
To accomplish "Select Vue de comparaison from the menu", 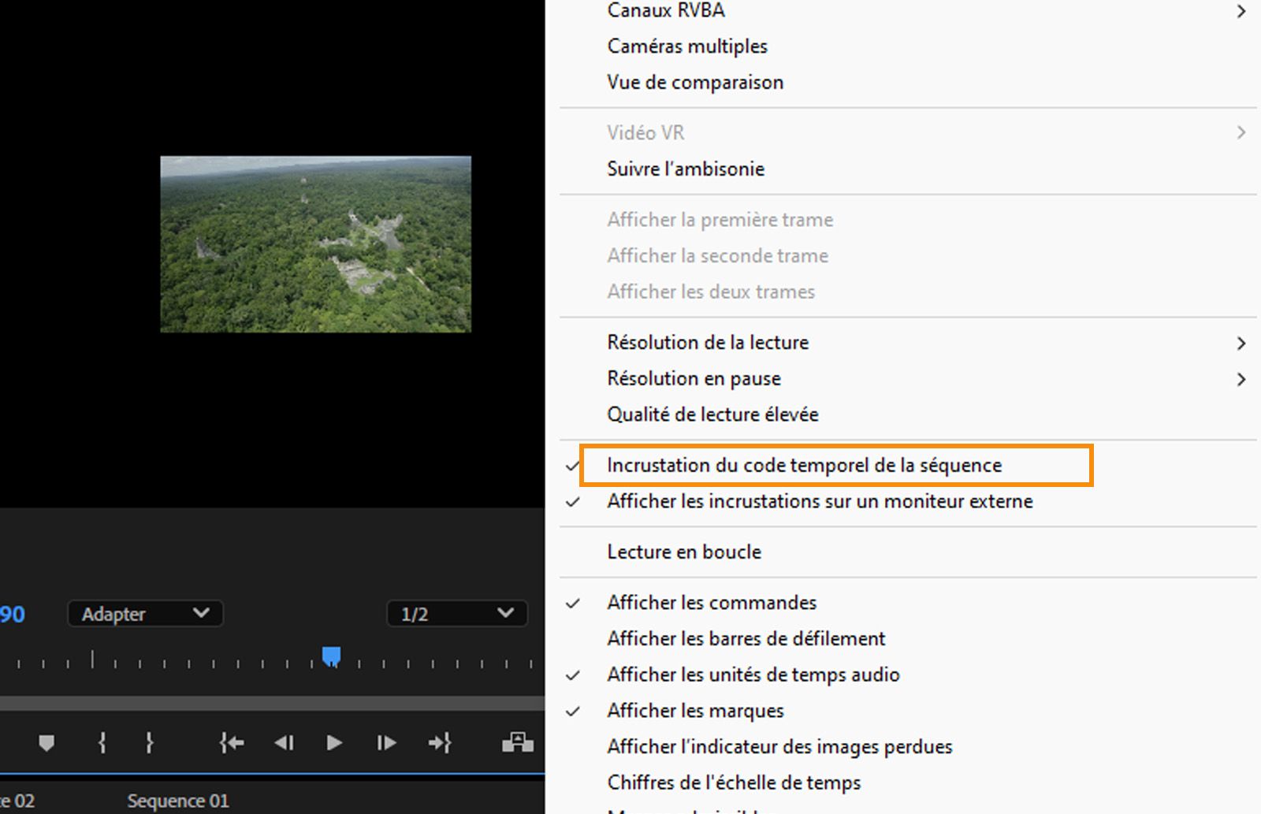I will coord(695,82).
